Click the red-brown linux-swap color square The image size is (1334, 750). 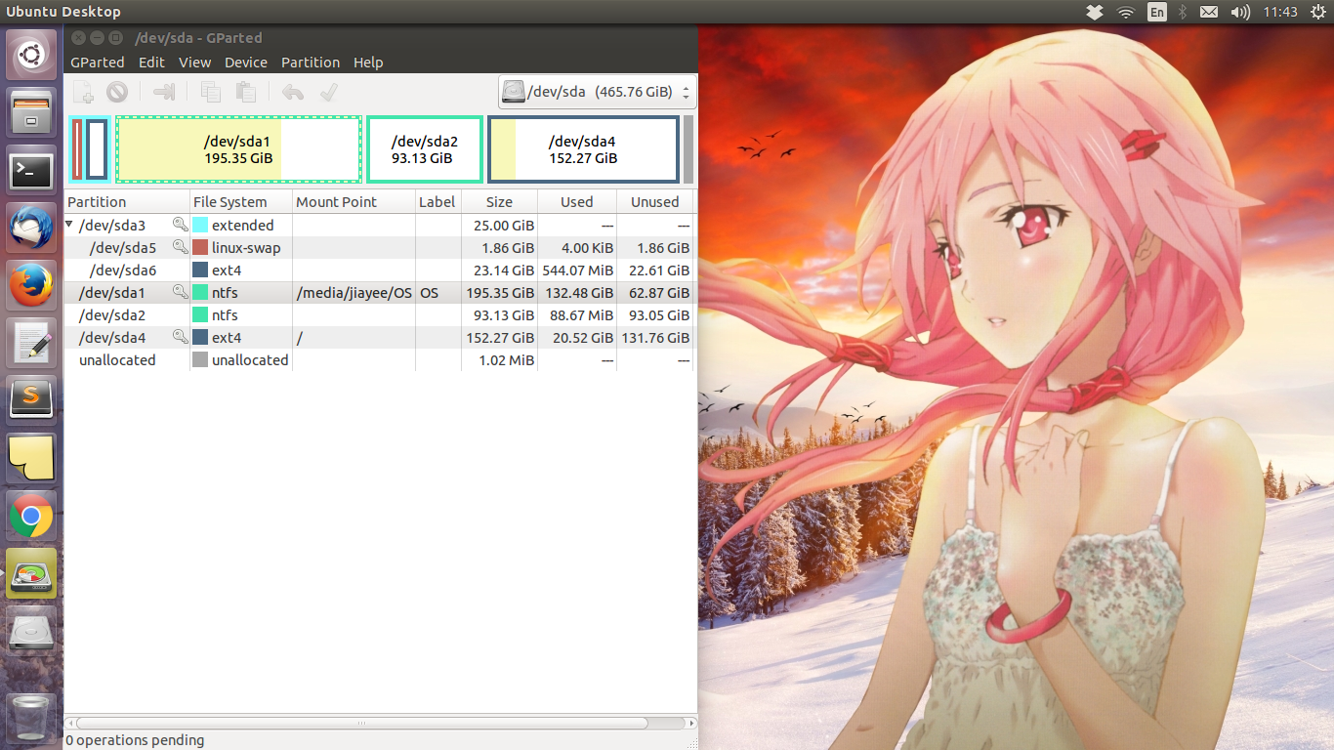click(x=200, y=247)
